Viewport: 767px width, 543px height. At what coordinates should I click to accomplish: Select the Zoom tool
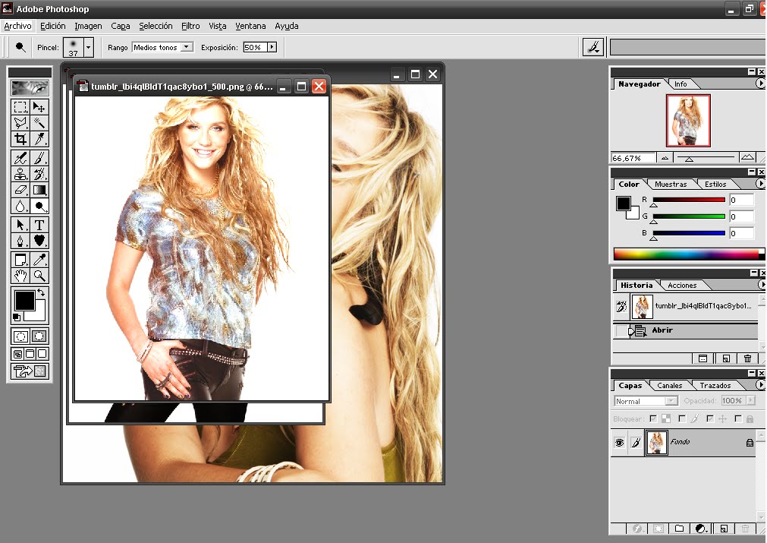coord(39,275)
